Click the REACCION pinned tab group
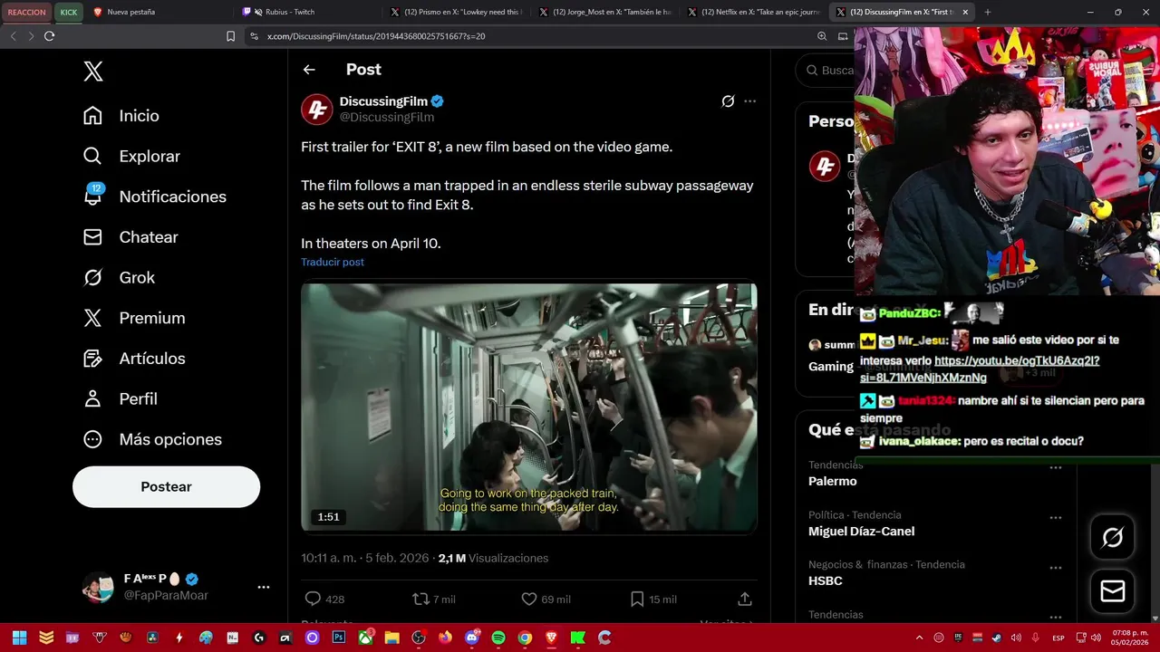Screen dimensions: 1160x652 [26, 12]
